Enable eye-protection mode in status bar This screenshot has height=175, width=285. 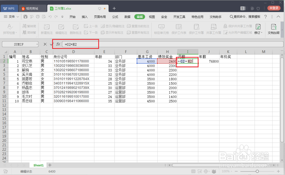(x=214, y=171)
